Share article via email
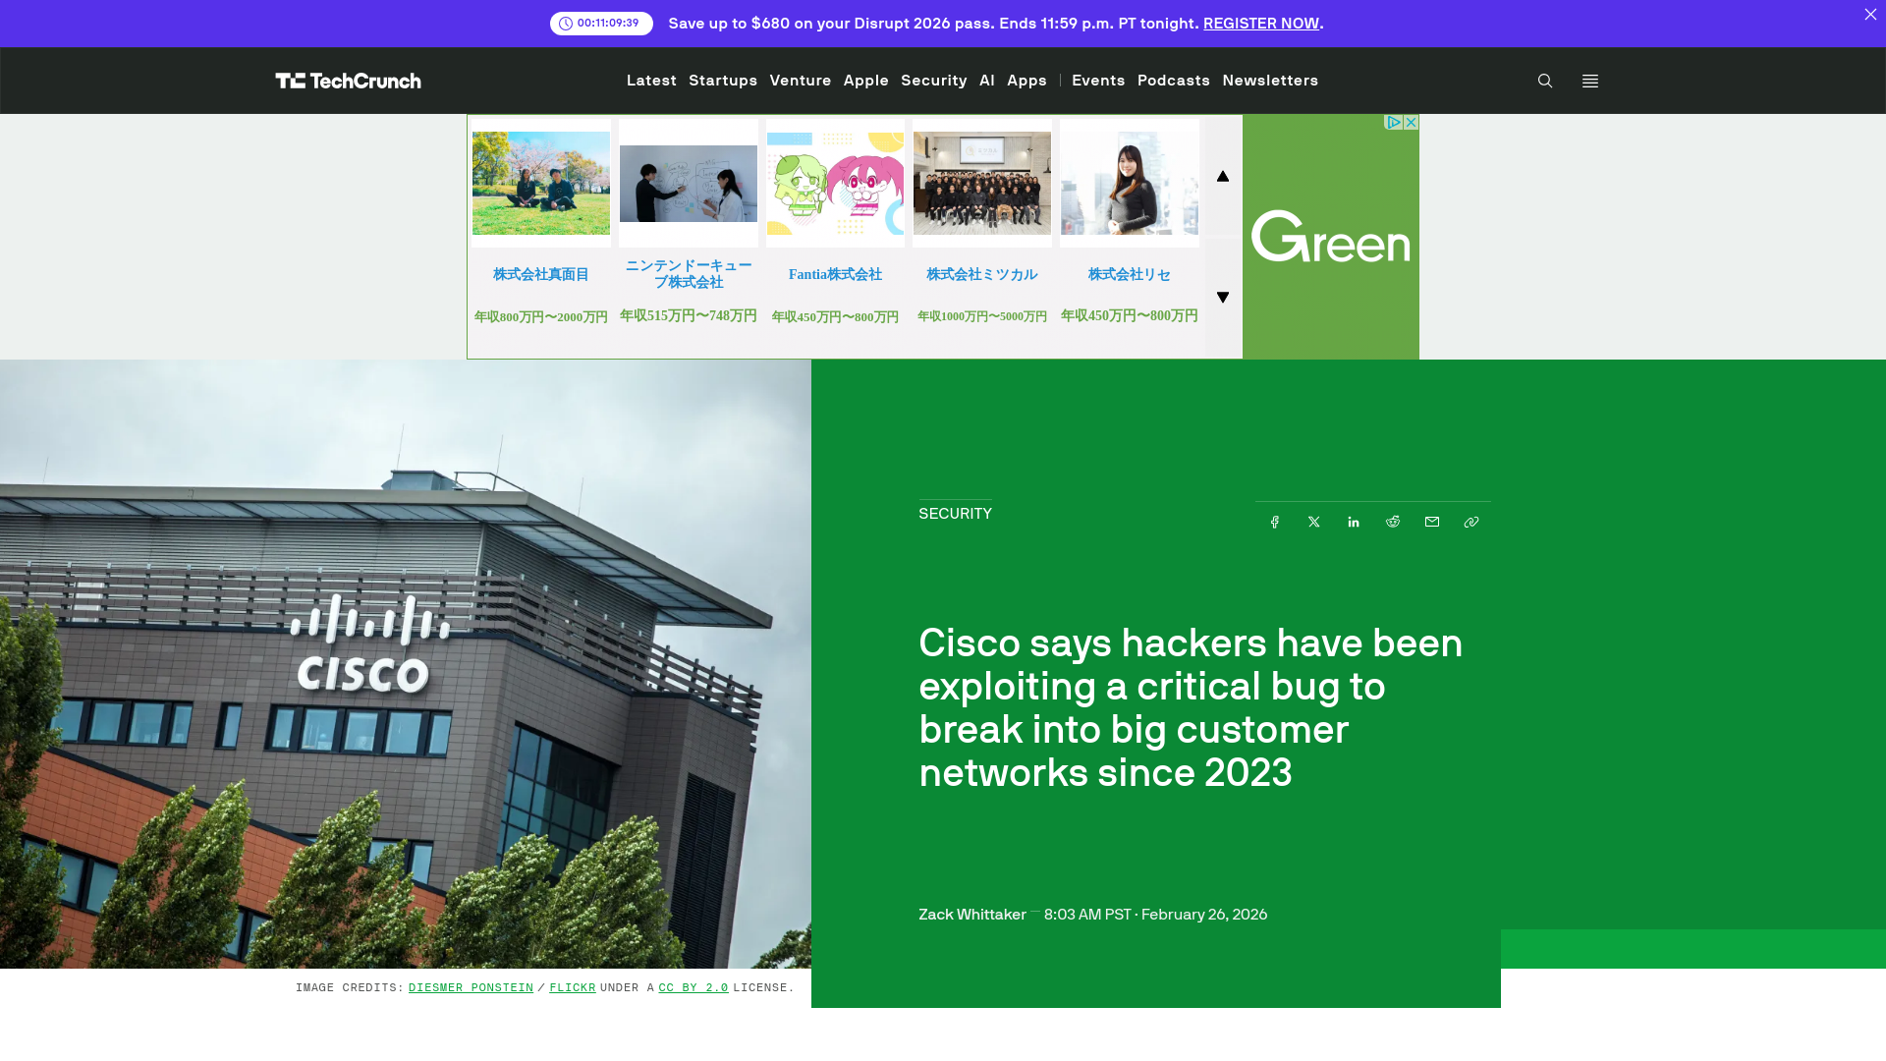 tap(1431, 522)
